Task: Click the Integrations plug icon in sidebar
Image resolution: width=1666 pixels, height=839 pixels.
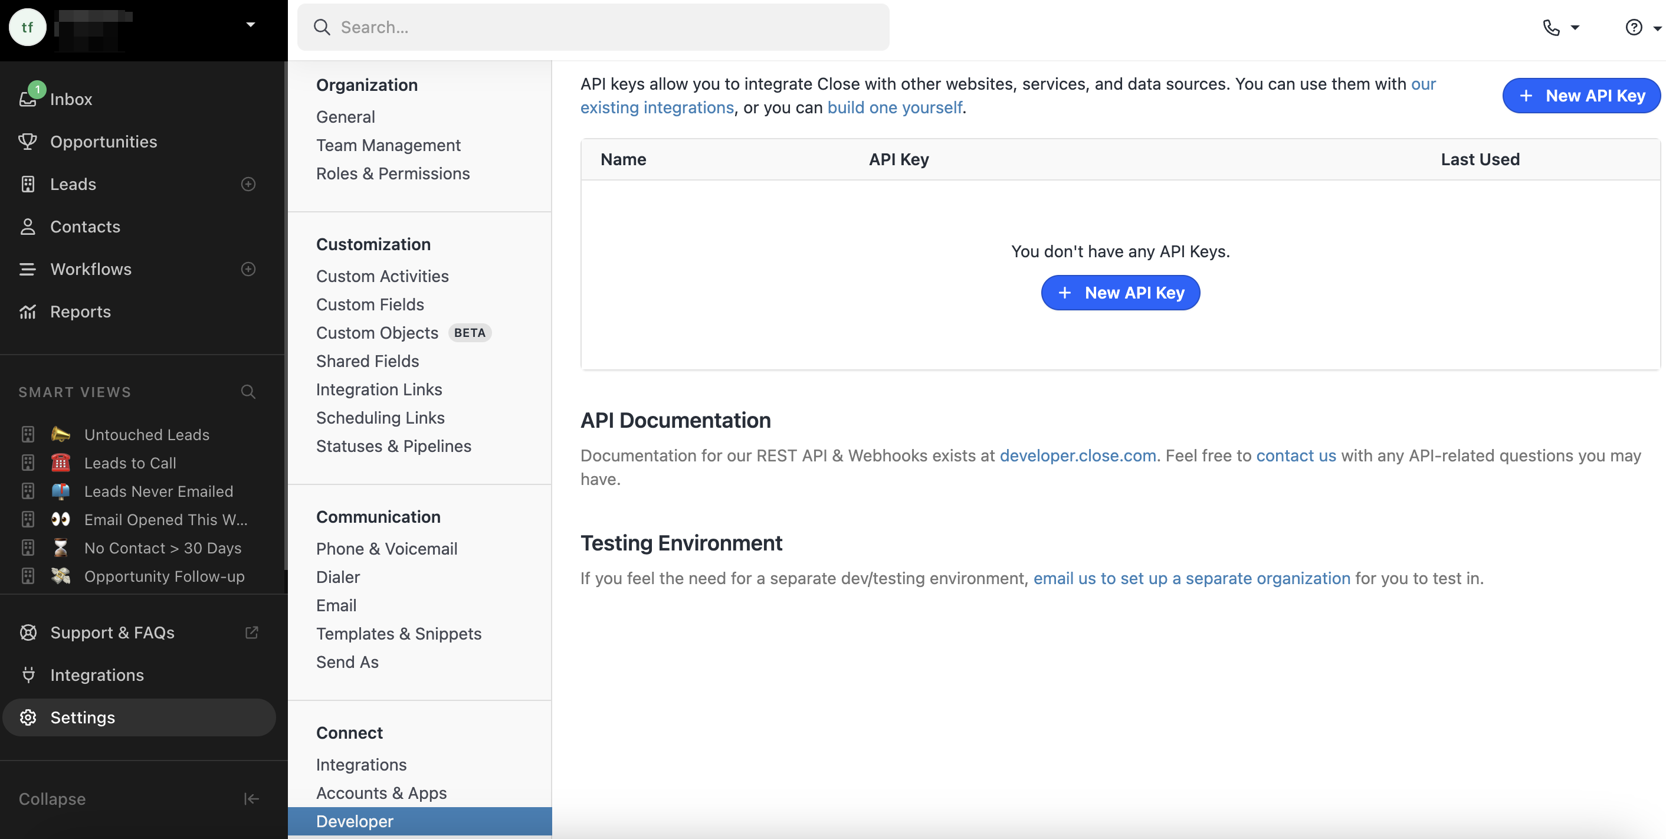Action: [x=28, y=675]
